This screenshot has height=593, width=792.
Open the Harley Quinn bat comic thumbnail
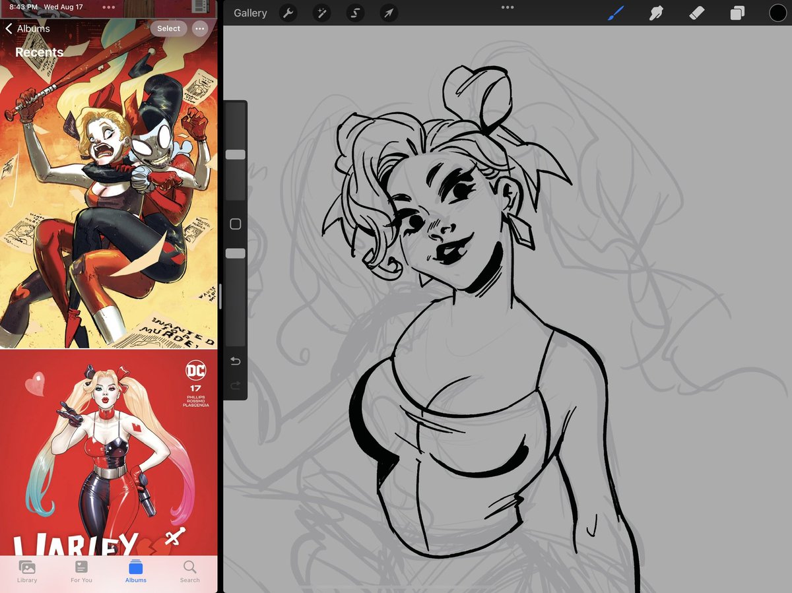[x=108, y=183]
